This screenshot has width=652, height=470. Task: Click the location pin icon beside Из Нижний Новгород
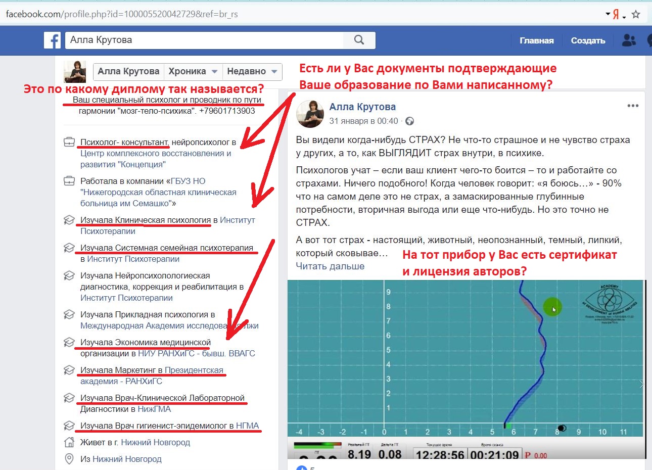(x=69, y=459)
